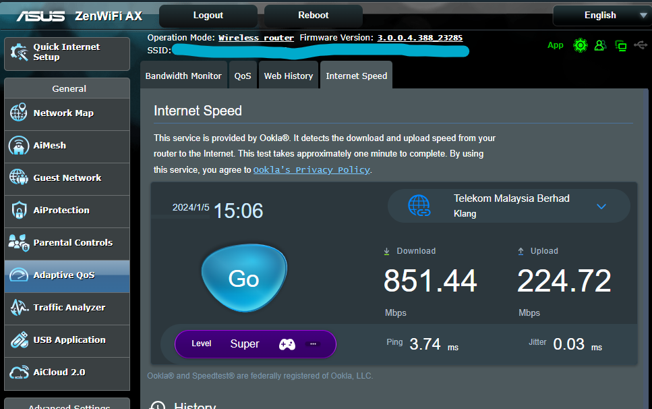Click the jitter value 0.03
The image size is (652, 409).
coord(569,344)
